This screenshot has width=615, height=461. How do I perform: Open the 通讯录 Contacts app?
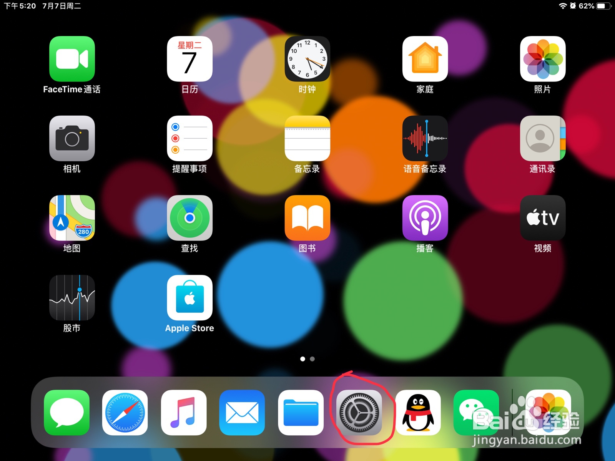[543, 139]
